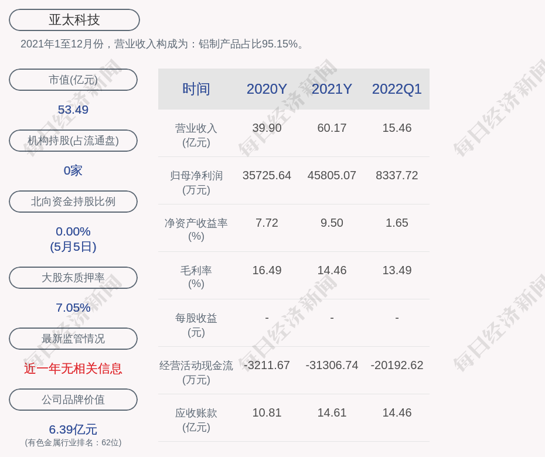Click the ROE value 9.50
Image resolution: width=545 pixels, height=457 pixels.
tap(332, 223)
